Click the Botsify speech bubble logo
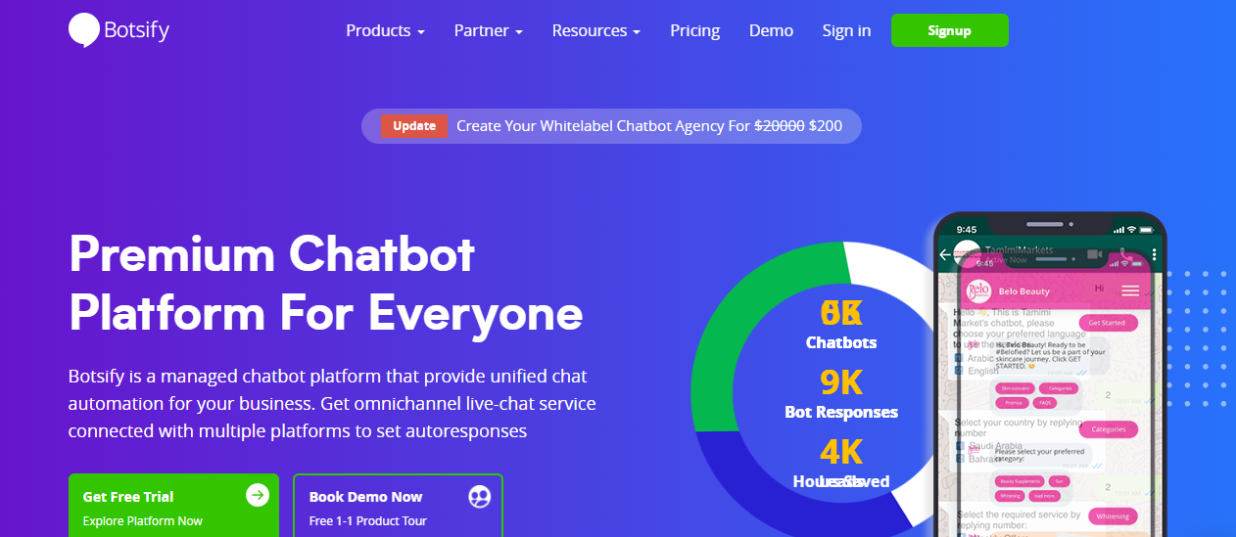Image resolution: width=1236 pixels, height=537 pixels. pos(84,30)
